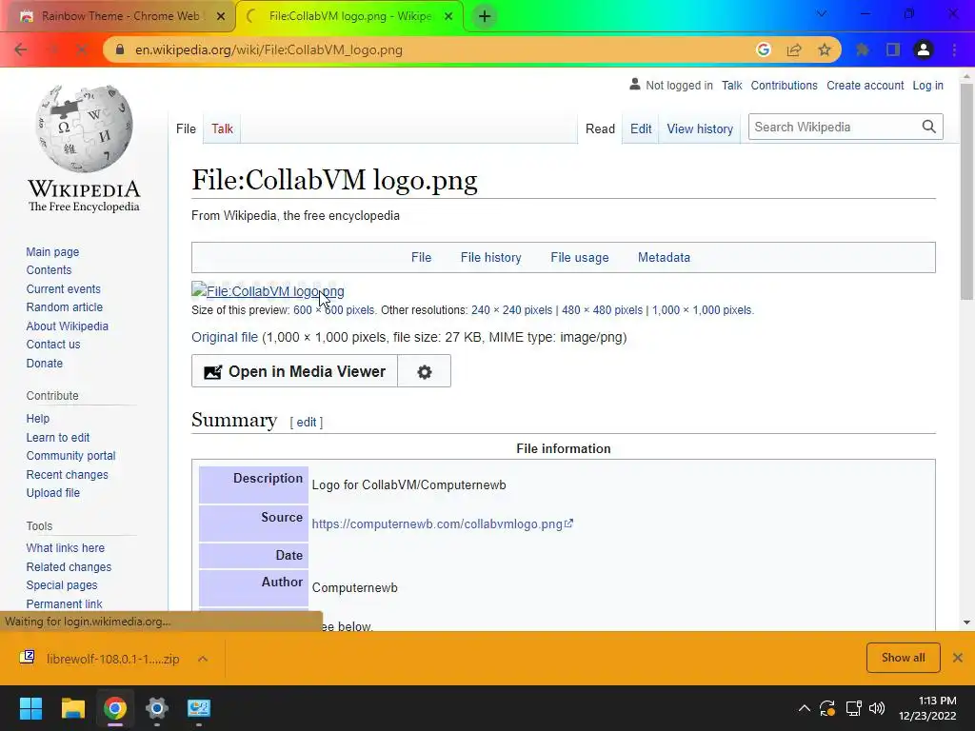Screen dimensions: 975x731
Task: Open the Windows Start menu
Action: pos(30,708)
